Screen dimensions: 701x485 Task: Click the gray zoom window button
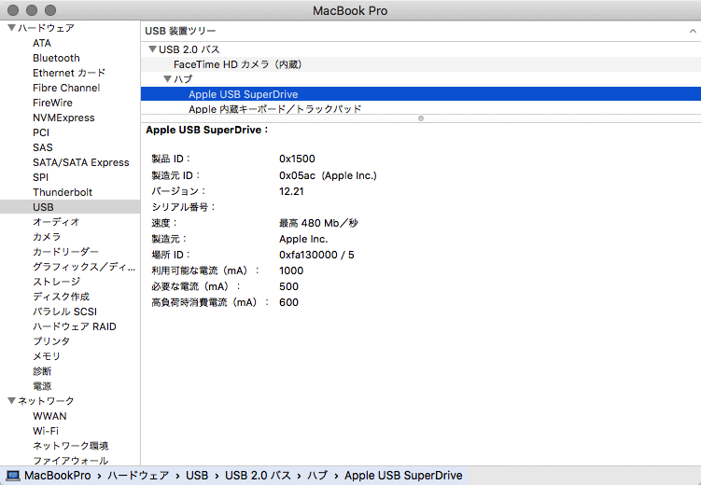[50, 10]
